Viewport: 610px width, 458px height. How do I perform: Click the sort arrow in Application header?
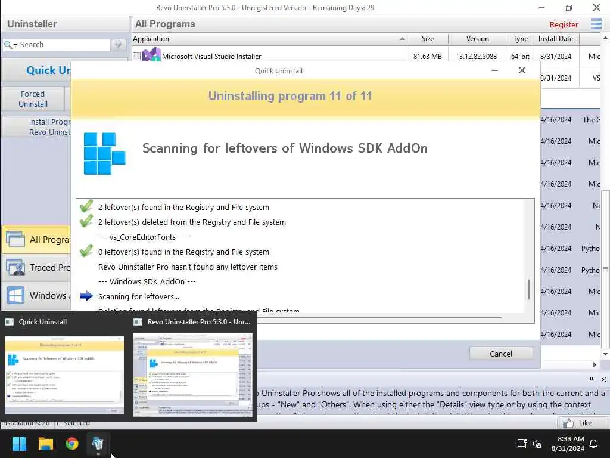click(402, 39)
